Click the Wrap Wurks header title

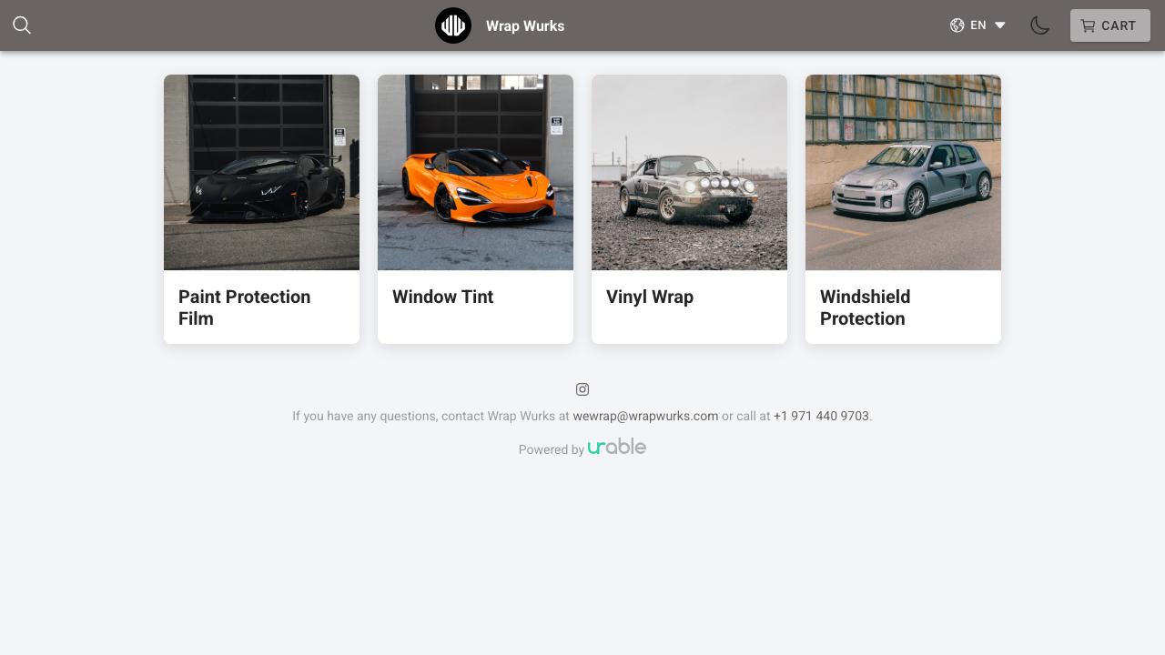(525, 25)
